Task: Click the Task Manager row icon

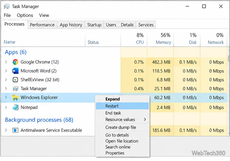Action: tap(15, 89)
